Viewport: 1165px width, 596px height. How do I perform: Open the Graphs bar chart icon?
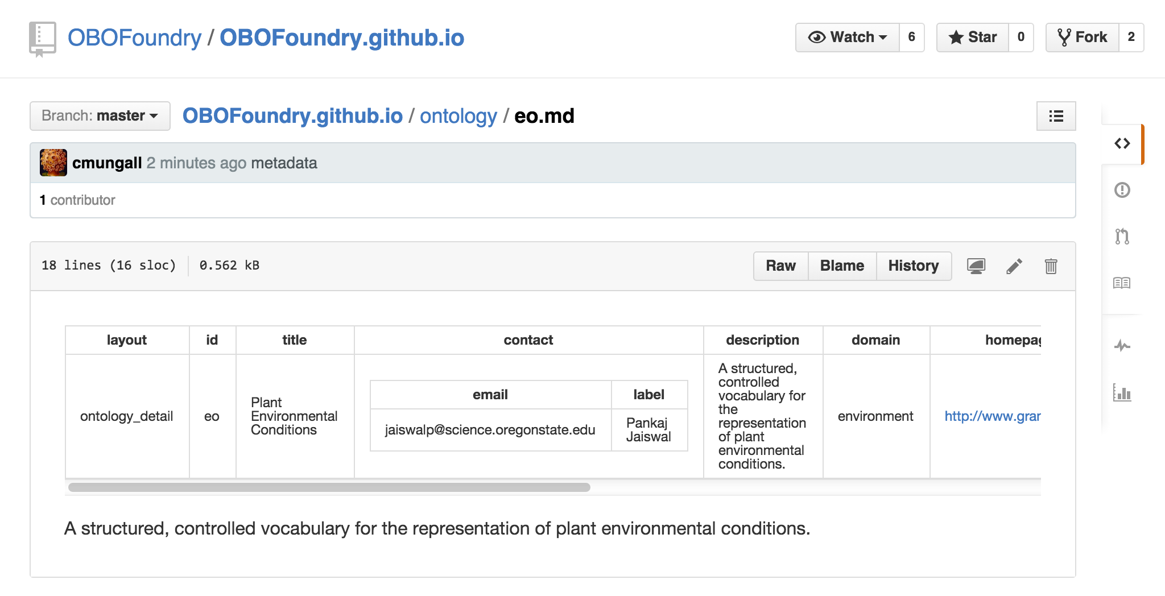pyautogui.click(x=1122, y=392)
